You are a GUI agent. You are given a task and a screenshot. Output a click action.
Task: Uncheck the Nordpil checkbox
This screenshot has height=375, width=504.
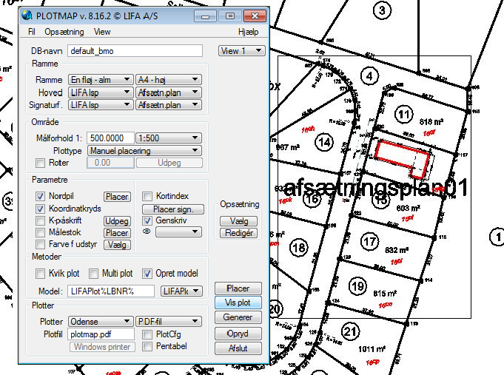[40, 196]
